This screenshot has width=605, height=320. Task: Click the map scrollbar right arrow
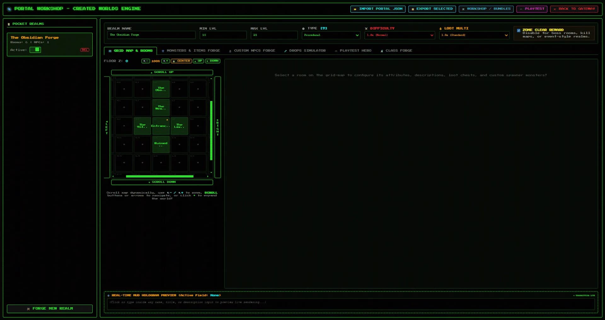pos(208,177)
